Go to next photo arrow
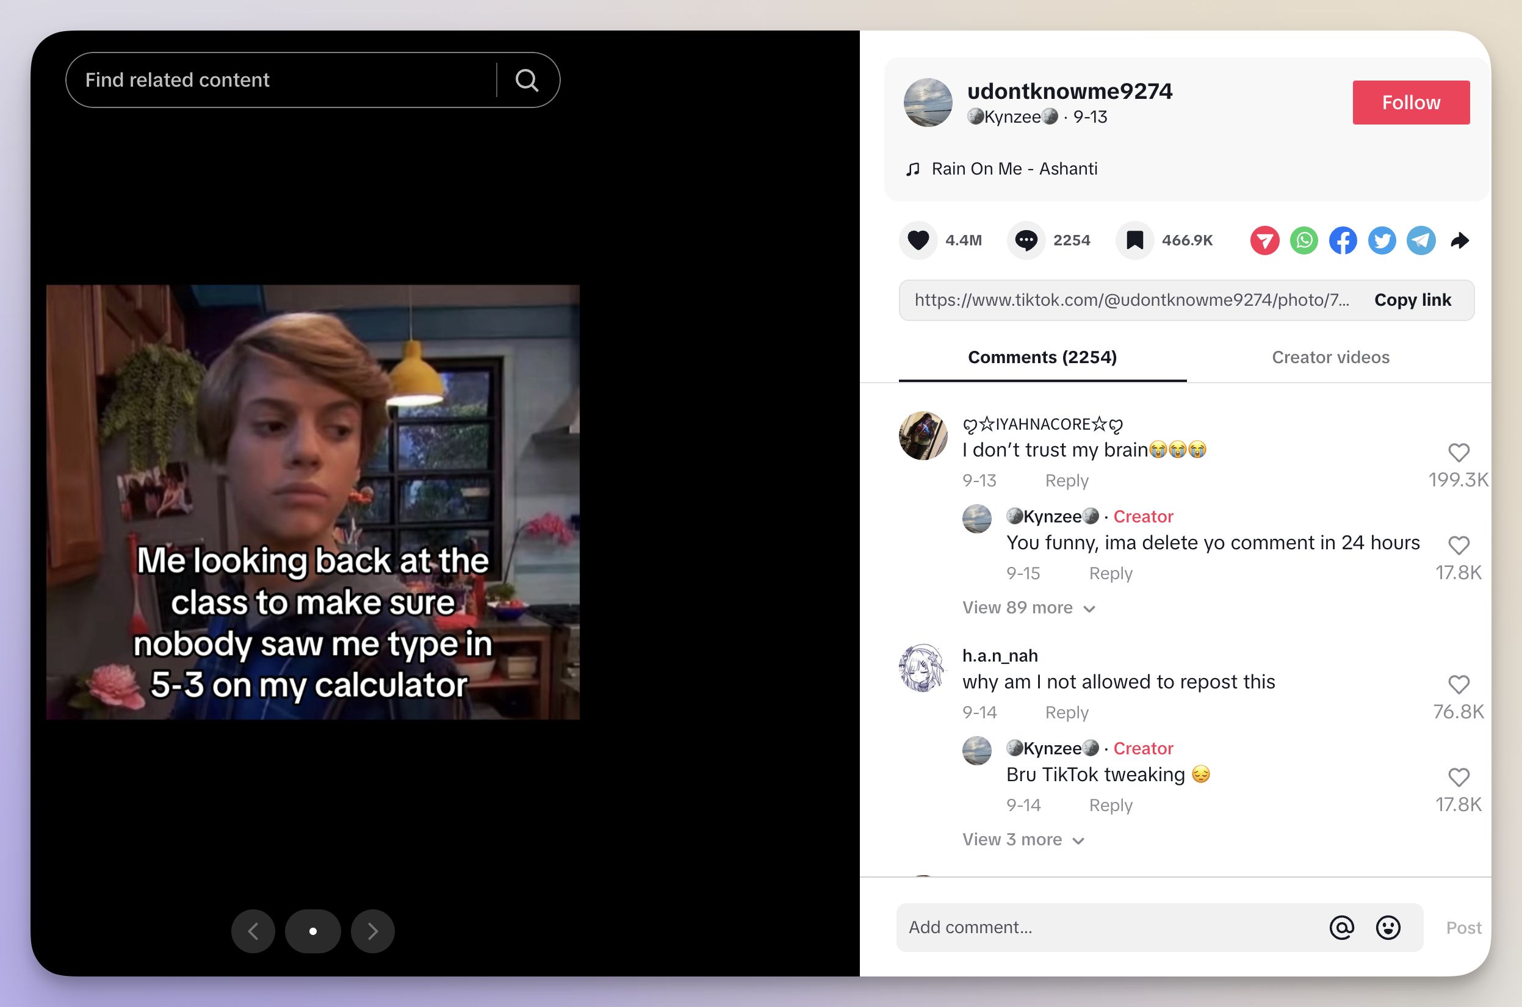Viewport: 1522px width, 1007px height. point(372,931)
